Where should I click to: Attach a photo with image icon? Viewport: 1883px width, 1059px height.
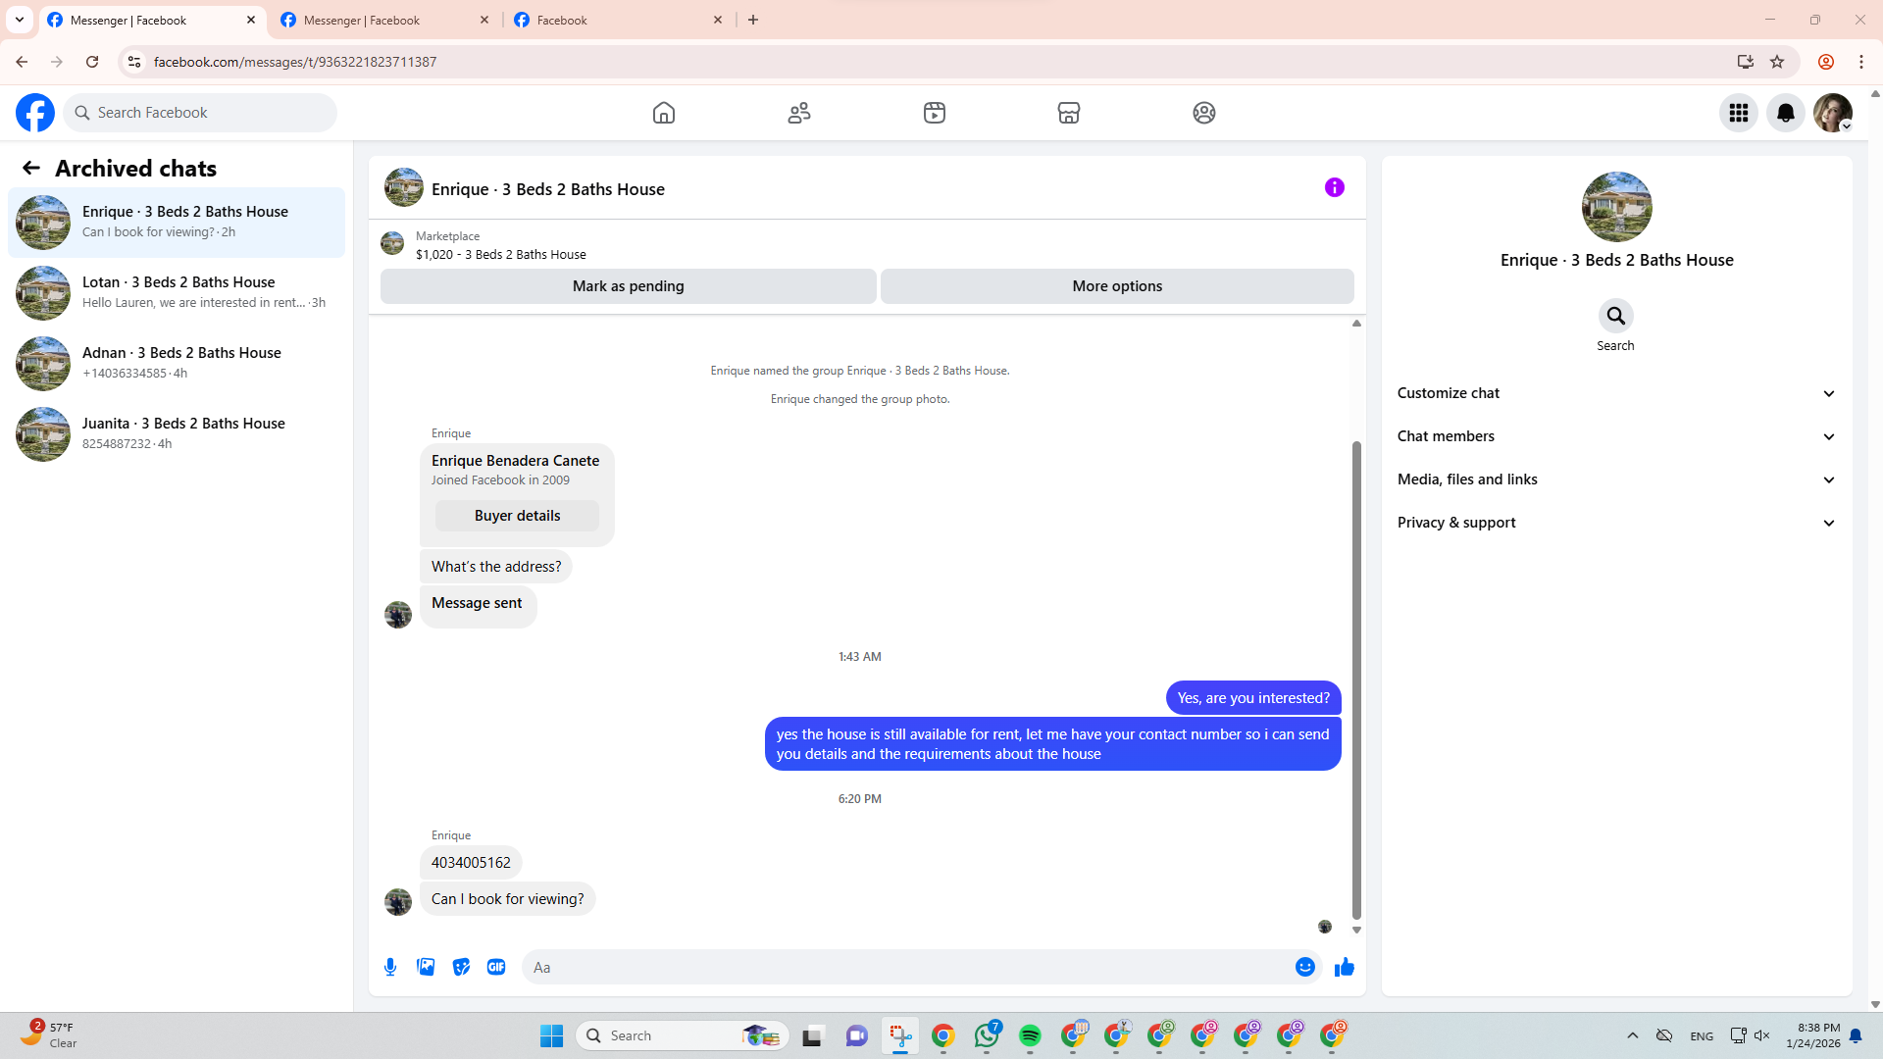pos(426,967)
